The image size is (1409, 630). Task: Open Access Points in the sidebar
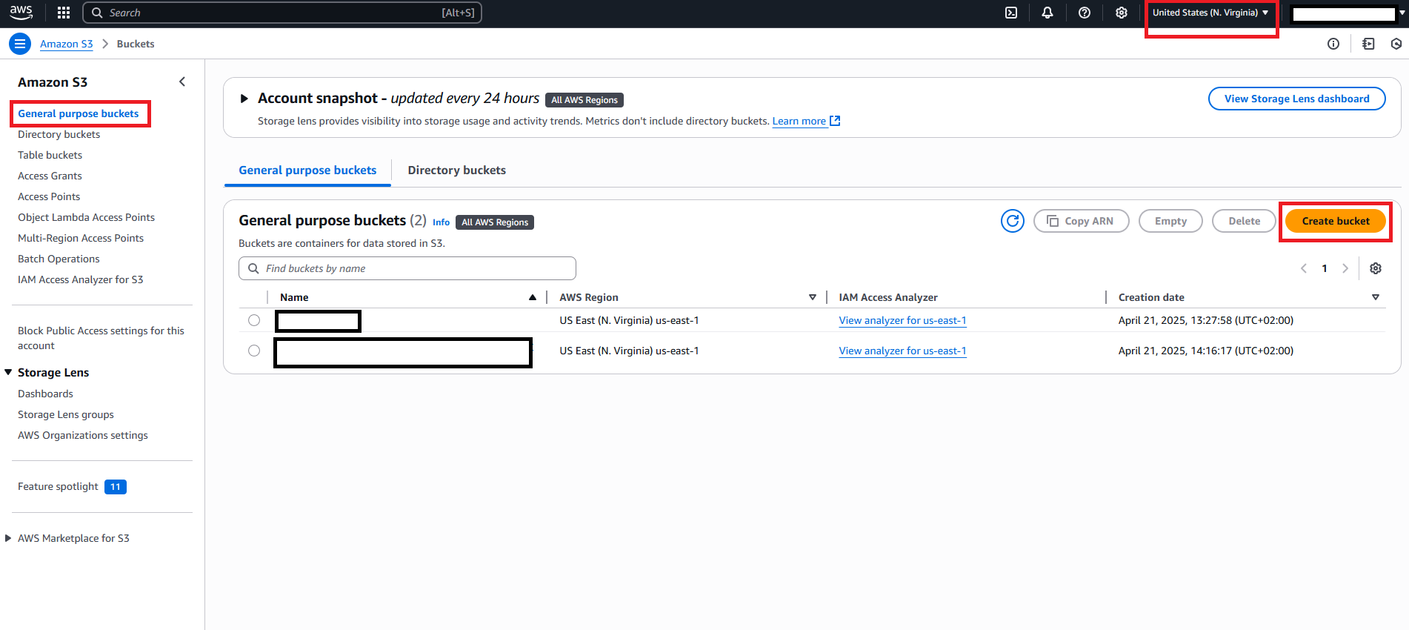pyautogui.click(x=49, y=196)
